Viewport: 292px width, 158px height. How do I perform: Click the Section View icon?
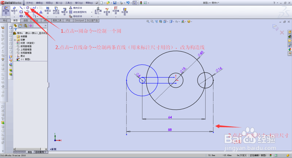pyautogui.click(x=161, y=21)
